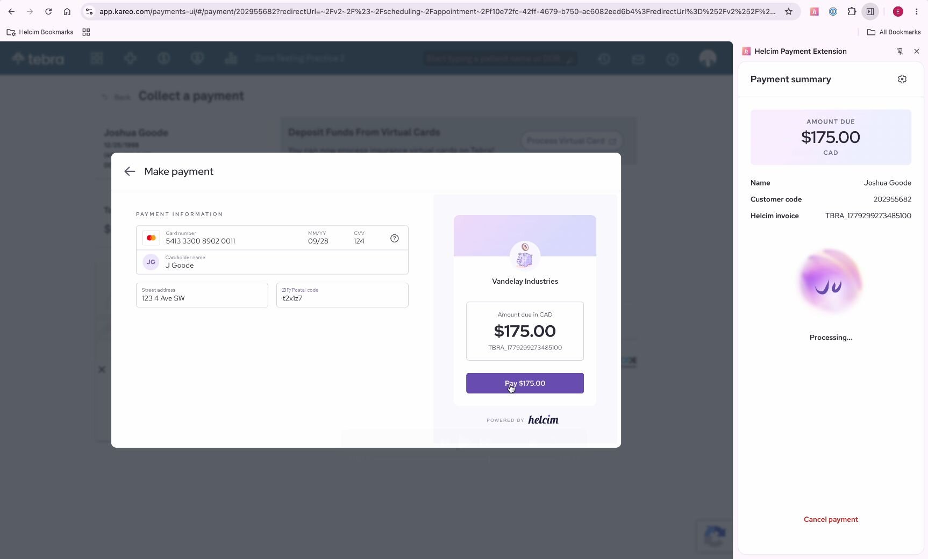Click the Tebra logo in the header
Image resolution: width=928 pixels, height=559 pixels.
(38, 58)
